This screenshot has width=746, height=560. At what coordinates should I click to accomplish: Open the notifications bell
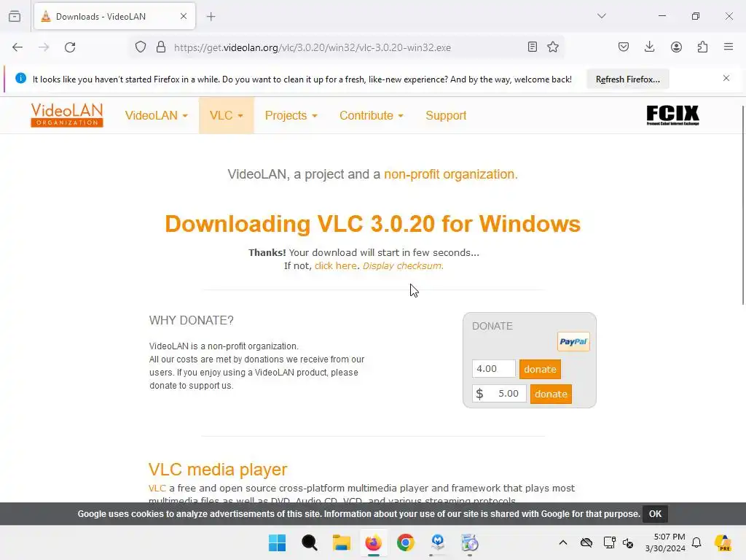(696, 542)
